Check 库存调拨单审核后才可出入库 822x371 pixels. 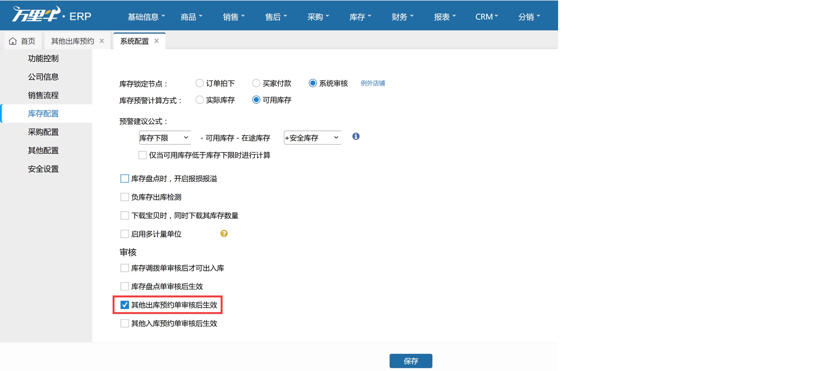(x=125, y=268)
